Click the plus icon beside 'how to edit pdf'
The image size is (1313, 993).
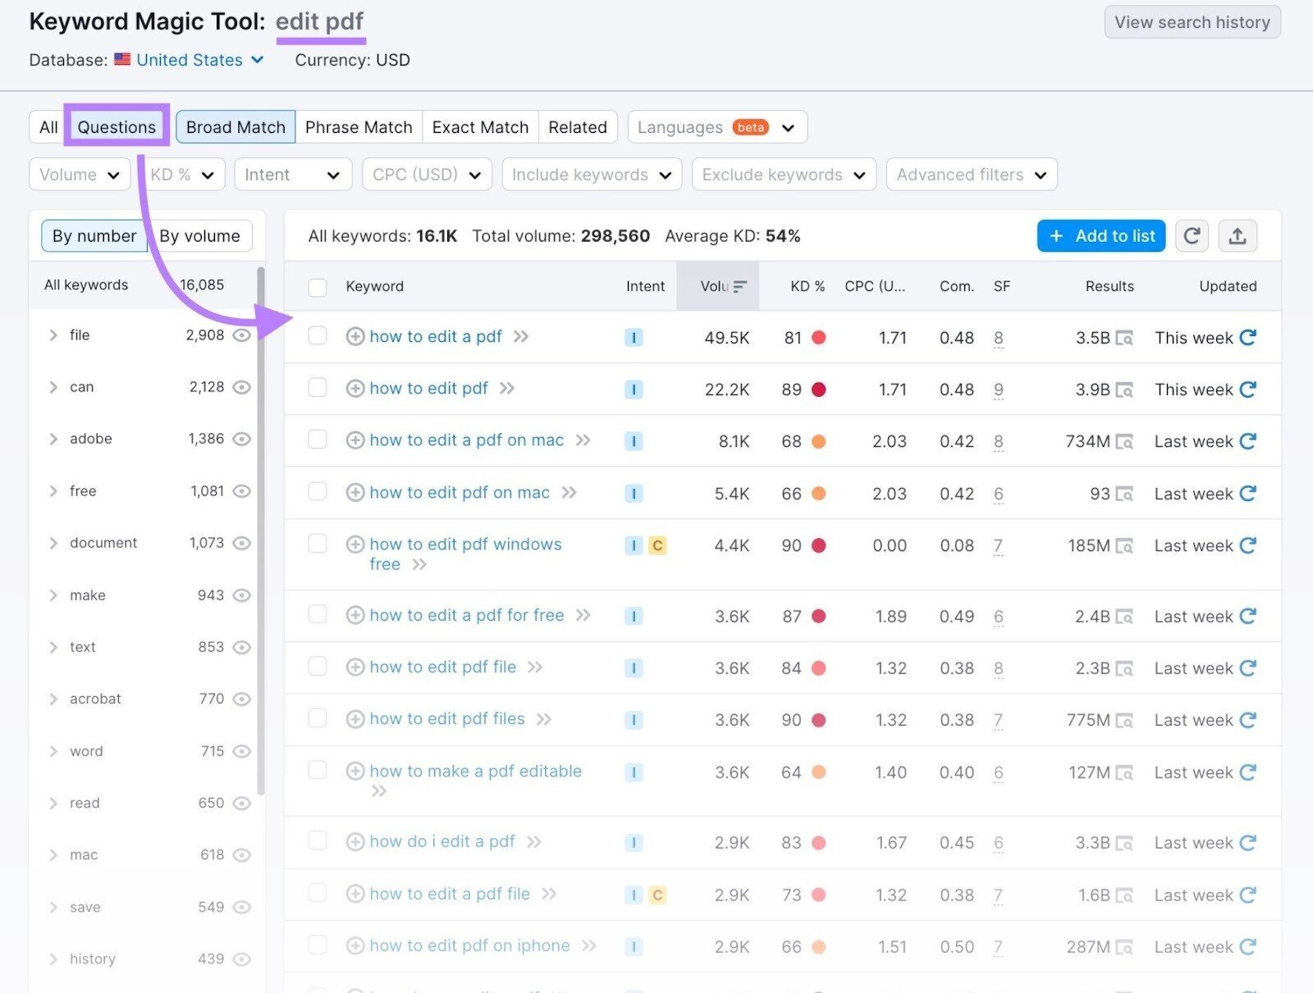tap(355, 388)
